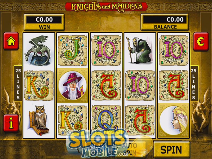
Task: Click the owl with books symbol
Action: click(39, 120)
